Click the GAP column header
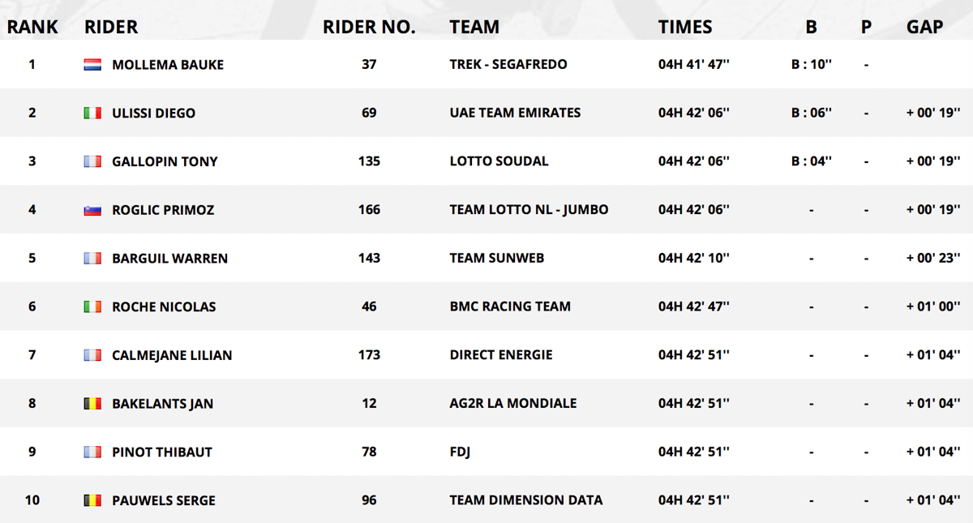Screen dimensions: 973x523 (x=925, y=27)
